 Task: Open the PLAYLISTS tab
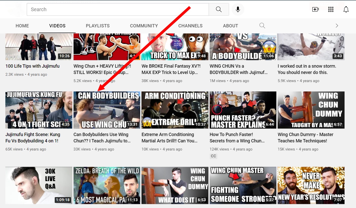[98, 26]
